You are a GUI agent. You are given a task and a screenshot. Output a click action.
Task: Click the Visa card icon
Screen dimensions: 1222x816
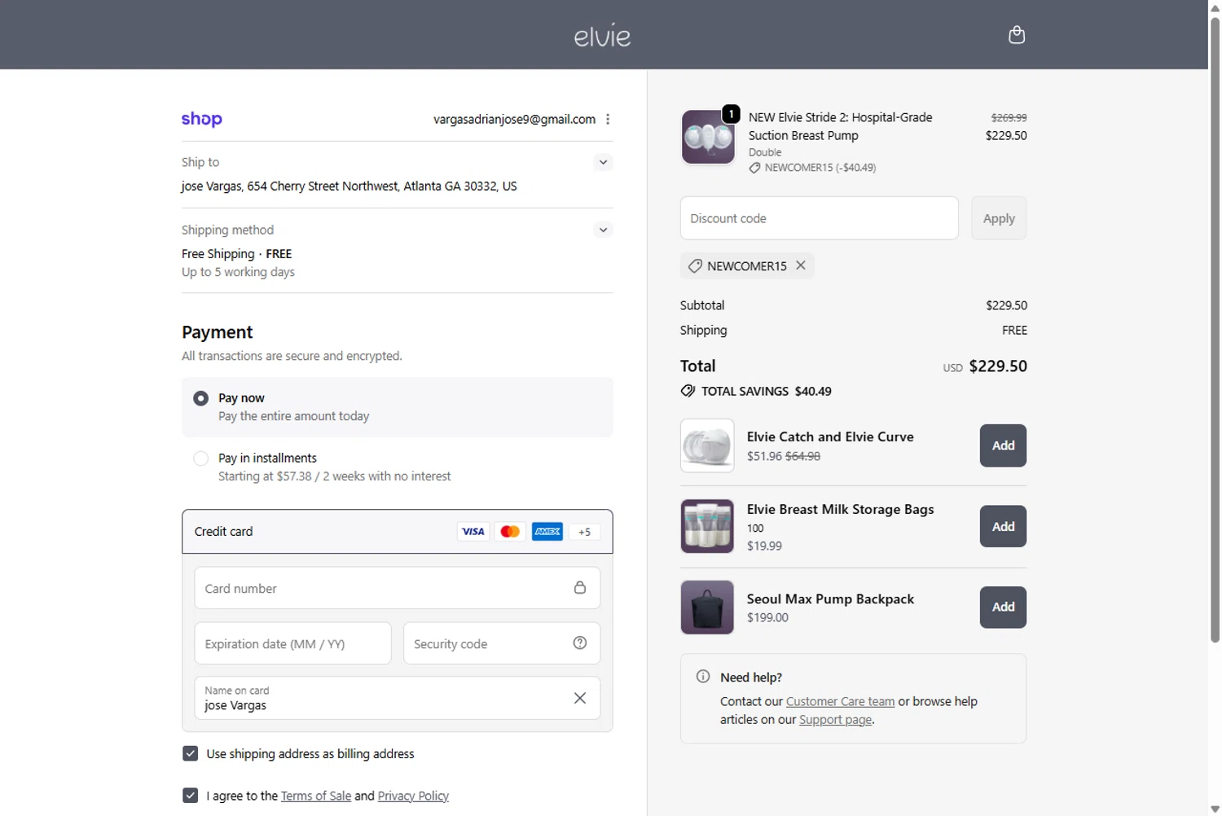click(x=473, y=532)
